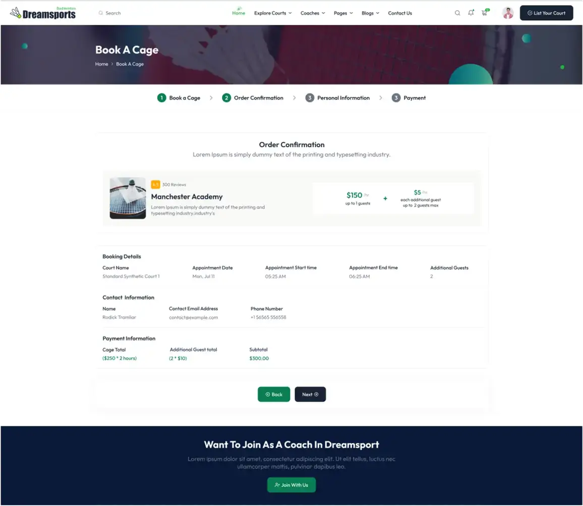Open the Contact Us page
The width and height of the screenshot is (583, 506).
coord(400,13)
